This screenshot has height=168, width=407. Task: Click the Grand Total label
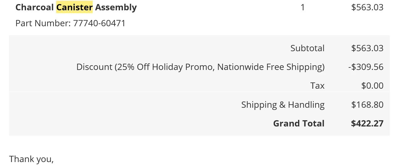click(x=299, y=123)
